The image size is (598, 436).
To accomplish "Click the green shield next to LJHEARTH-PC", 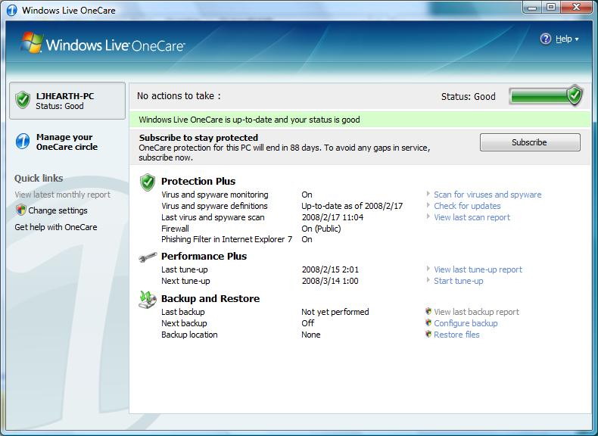I will 23,101.
